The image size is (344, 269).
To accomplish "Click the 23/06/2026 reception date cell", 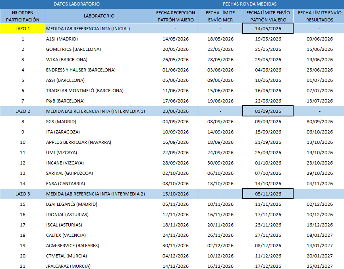I will coord(176,111).
